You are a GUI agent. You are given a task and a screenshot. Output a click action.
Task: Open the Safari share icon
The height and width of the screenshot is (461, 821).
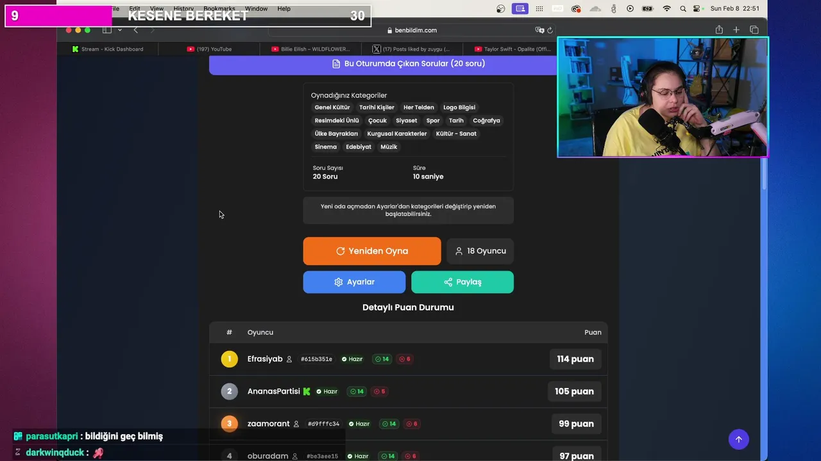click(x=719, y=29)
